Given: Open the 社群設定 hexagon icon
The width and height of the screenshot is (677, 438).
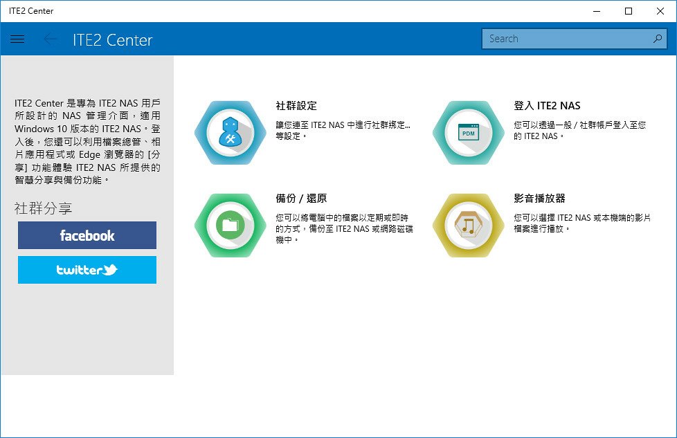Looking at the screenshot, I should coord(230,132).
